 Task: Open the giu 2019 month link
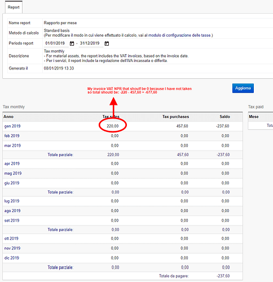(12, 183)
